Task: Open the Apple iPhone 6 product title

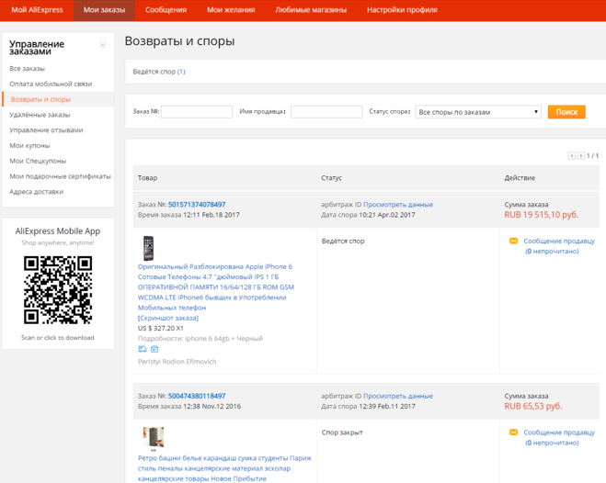Action: [x=216, y=287]
